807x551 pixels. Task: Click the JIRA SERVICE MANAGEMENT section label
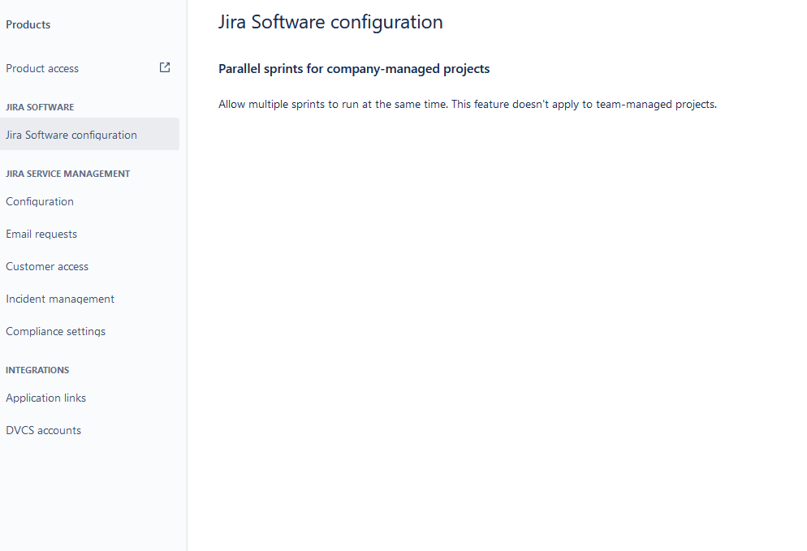[68, 174]
